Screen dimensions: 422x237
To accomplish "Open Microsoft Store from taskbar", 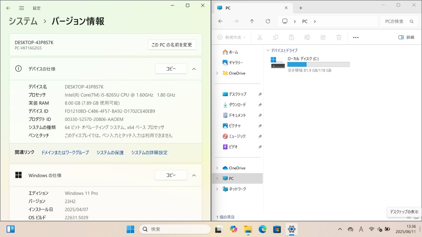I will (277, 229).
